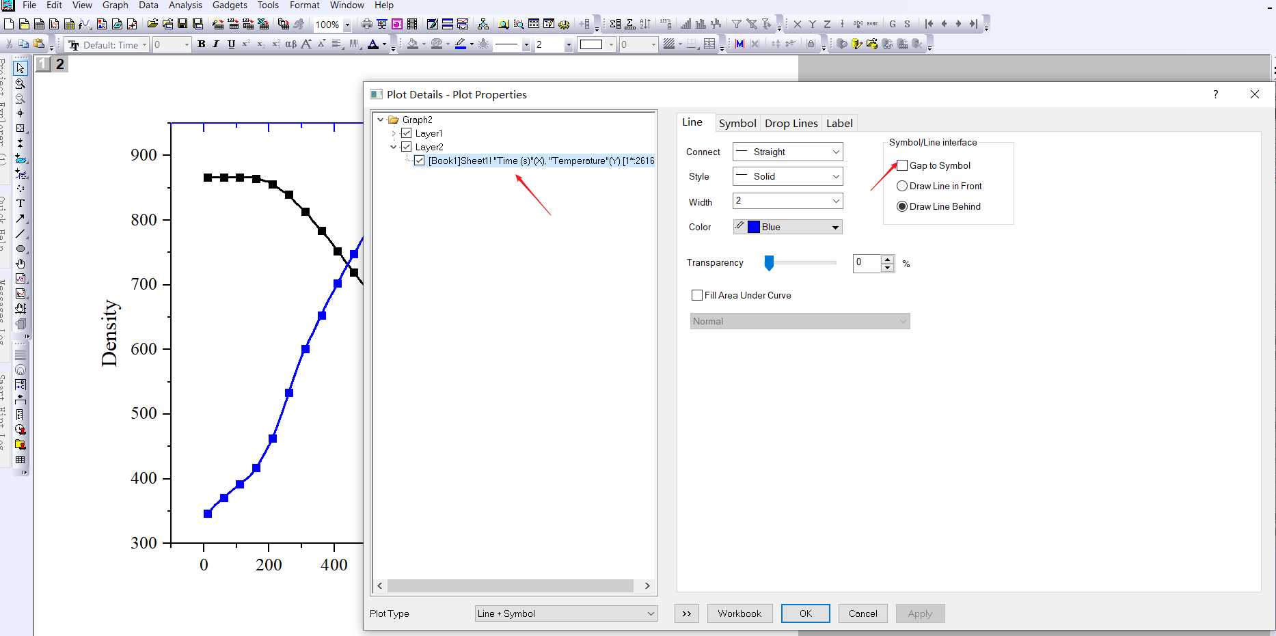Open the Graph menu
1276x636 pixels.
(x=115, y=5)
